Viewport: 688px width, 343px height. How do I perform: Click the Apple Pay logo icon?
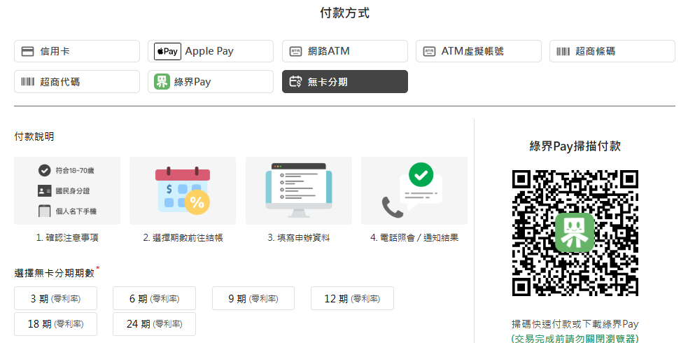(168, 51)
